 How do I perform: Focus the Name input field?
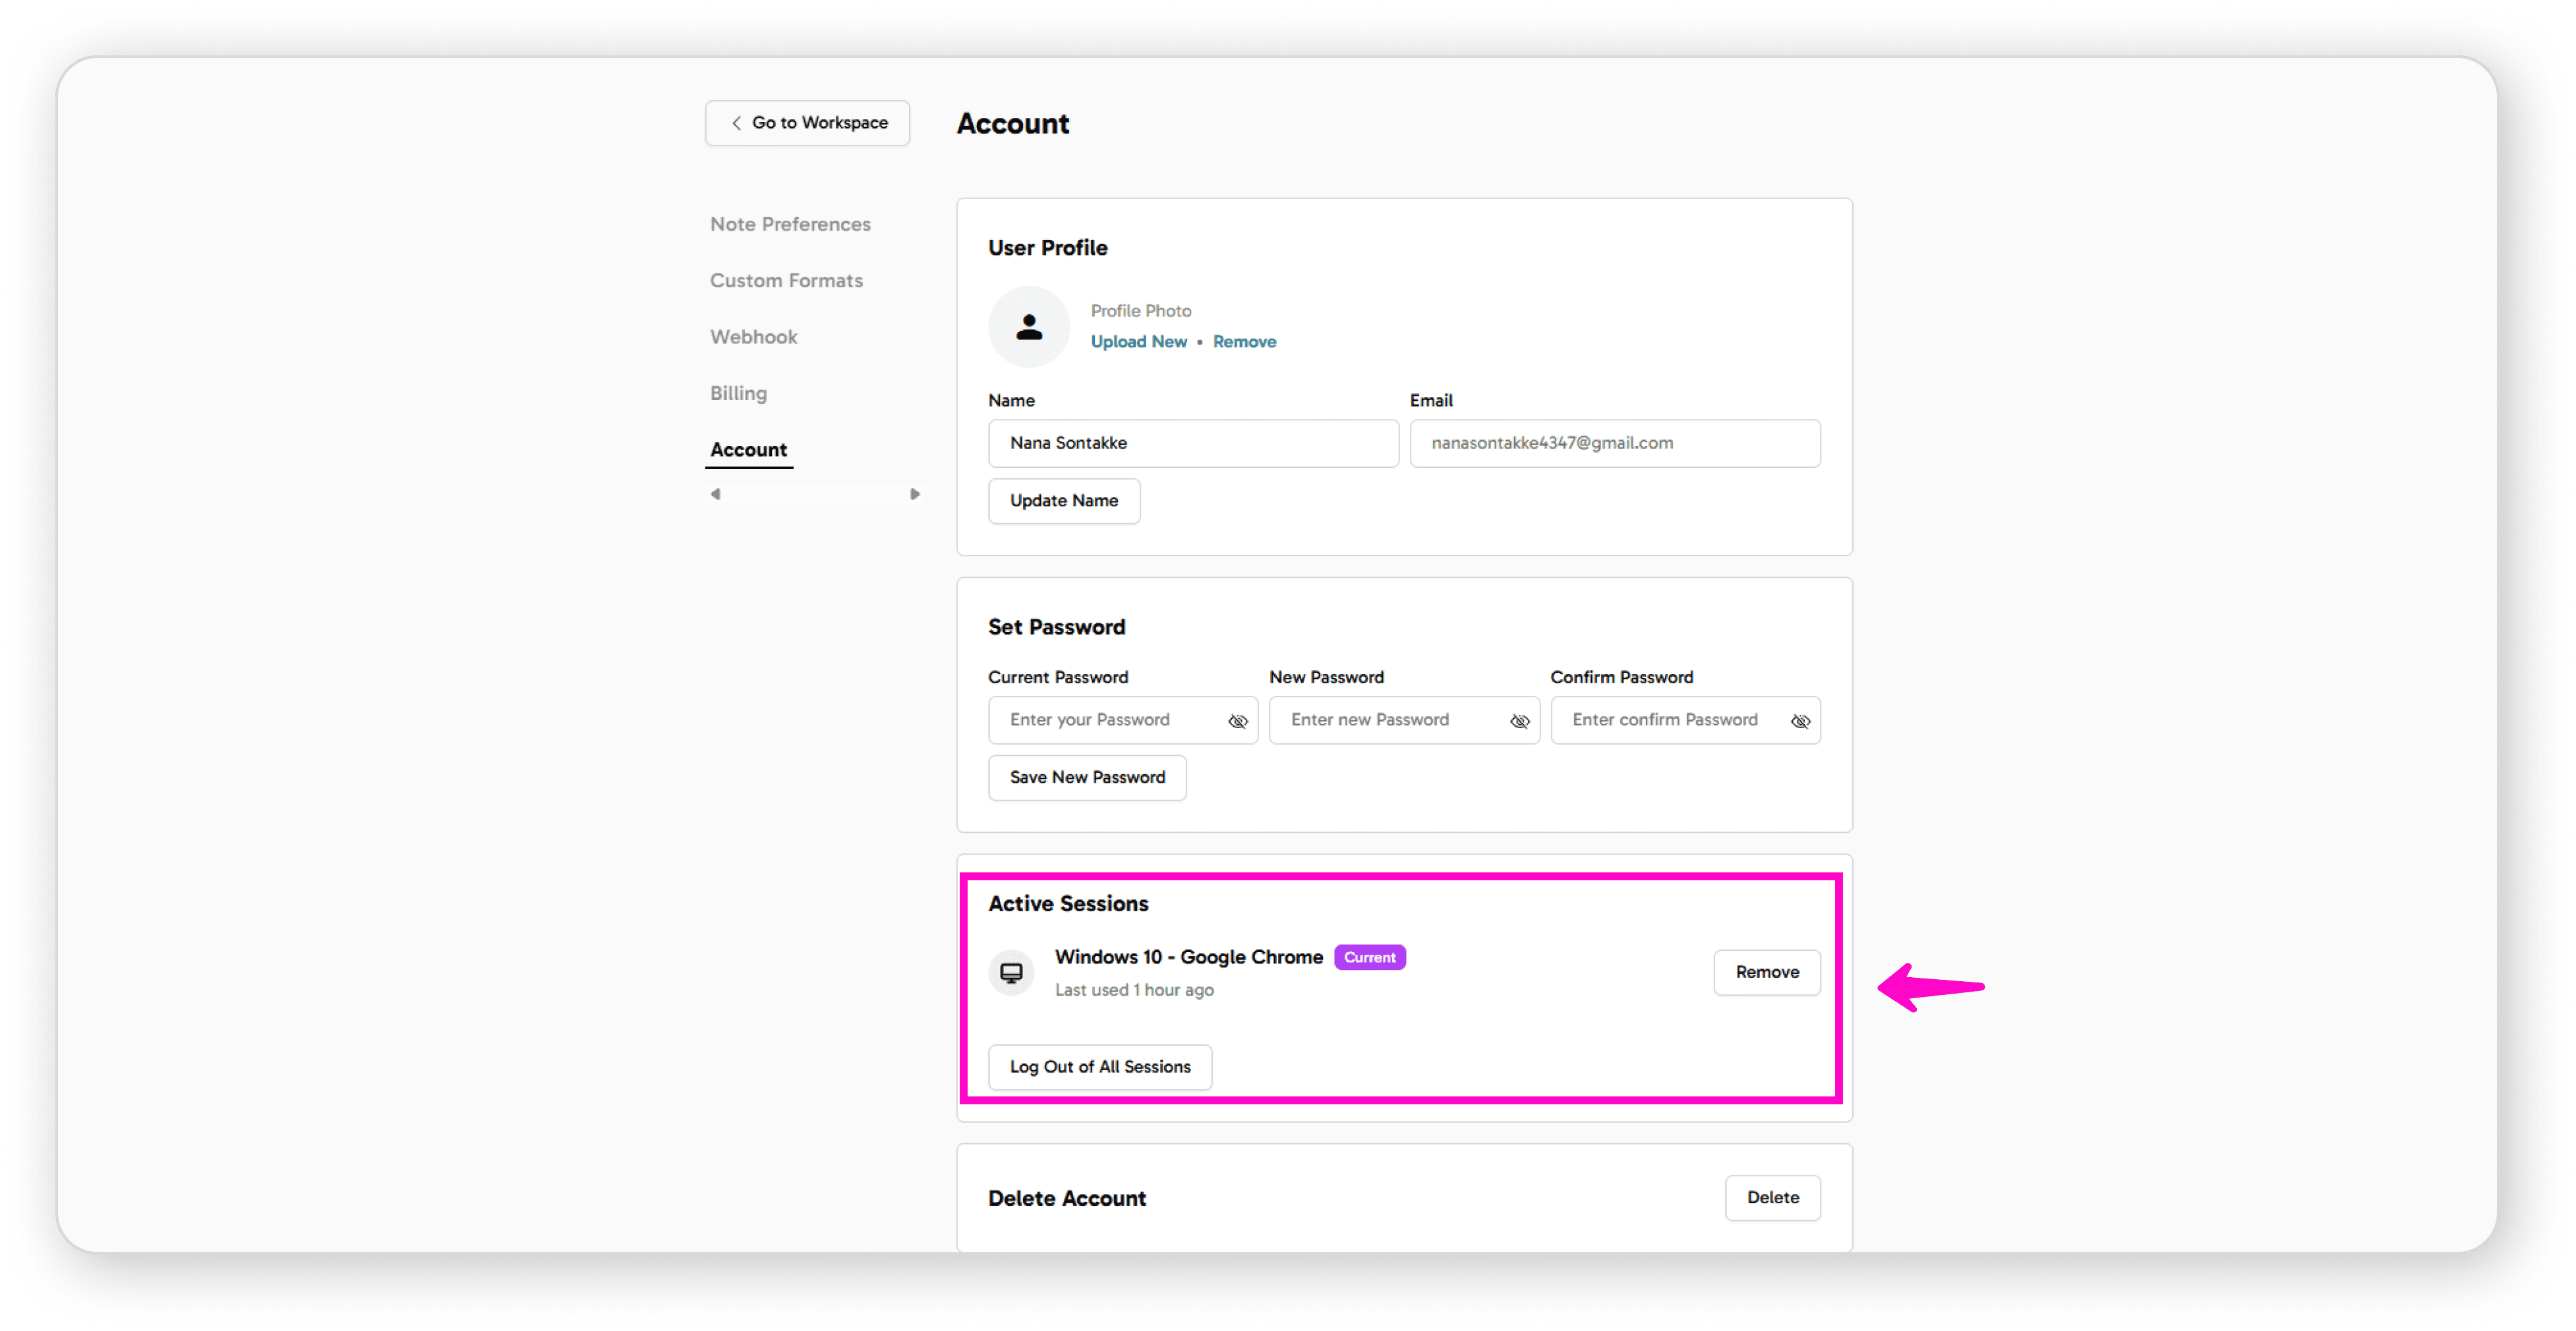1192,443
